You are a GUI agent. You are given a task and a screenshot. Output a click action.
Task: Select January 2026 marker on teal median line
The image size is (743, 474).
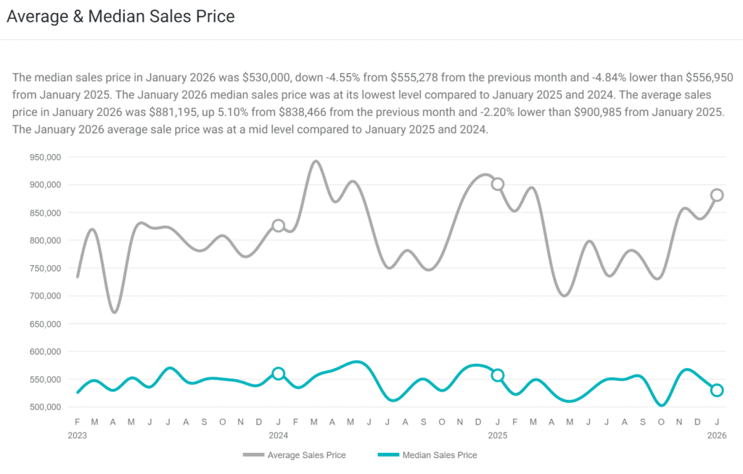(717, 390)
